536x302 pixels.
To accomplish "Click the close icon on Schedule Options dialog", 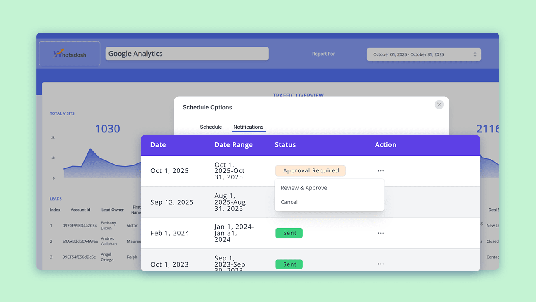I will tap(439, 104).
